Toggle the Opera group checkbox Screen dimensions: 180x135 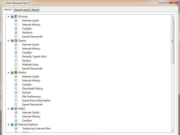pos(12,41)
